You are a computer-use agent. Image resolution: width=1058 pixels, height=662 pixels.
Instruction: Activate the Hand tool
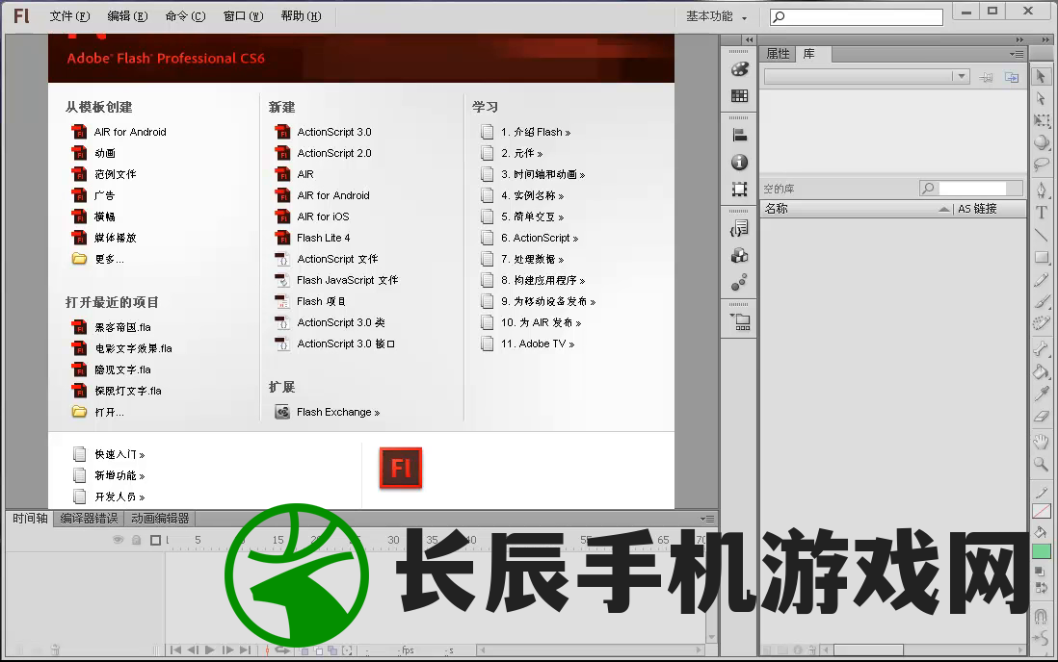point(1041,442)
